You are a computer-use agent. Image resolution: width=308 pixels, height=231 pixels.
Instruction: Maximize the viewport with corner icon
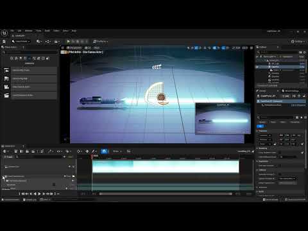point(252,47)
